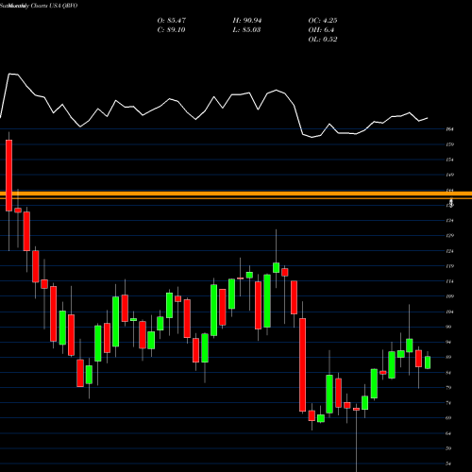The image size is (472, 472).
Task: Click the 119 price axis label
Action: click(450, 266)
